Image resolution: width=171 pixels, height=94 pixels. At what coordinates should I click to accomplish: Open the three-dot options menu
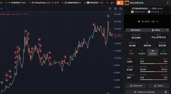pyautogui.click(x=168, y=3)
